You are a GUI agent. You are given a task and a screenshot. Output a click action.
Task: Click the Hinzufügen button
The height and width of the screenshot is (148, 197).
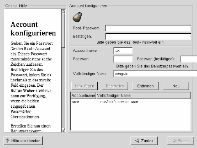click(x=85, y=86)
